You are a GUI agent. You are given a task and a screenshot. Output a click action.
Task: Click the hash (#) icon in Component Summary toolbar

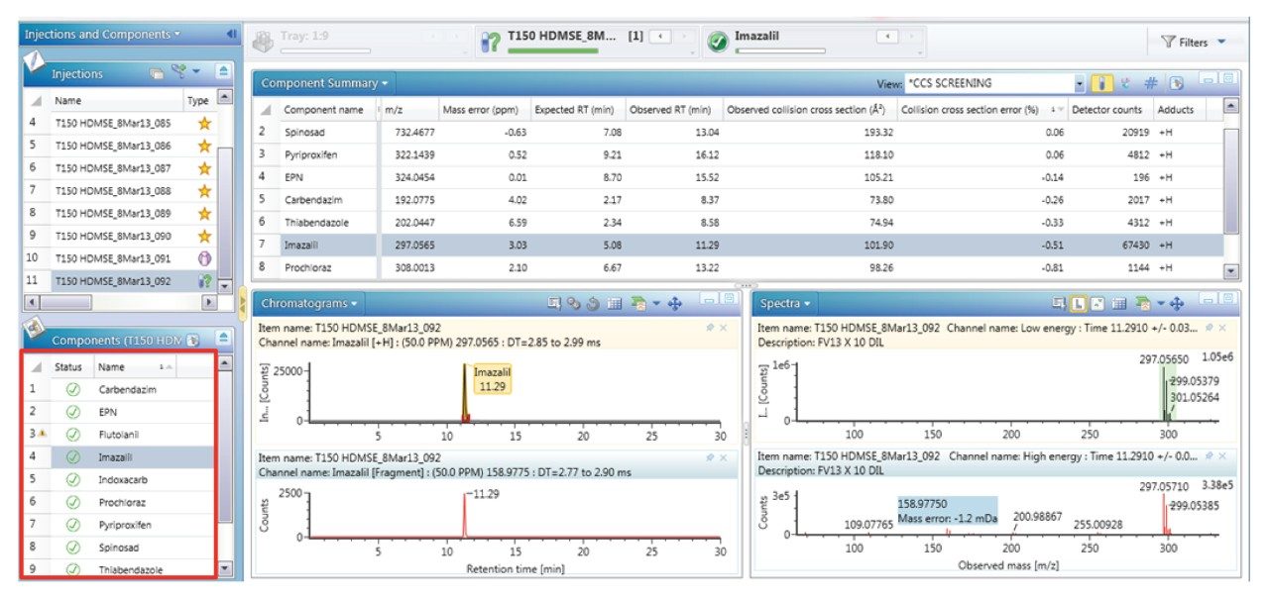tap(1151, 84)
